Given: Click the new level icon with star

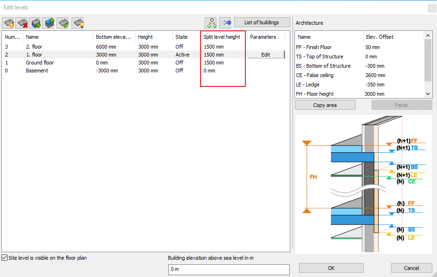Looking at the screenshot, I should (8, 23).
